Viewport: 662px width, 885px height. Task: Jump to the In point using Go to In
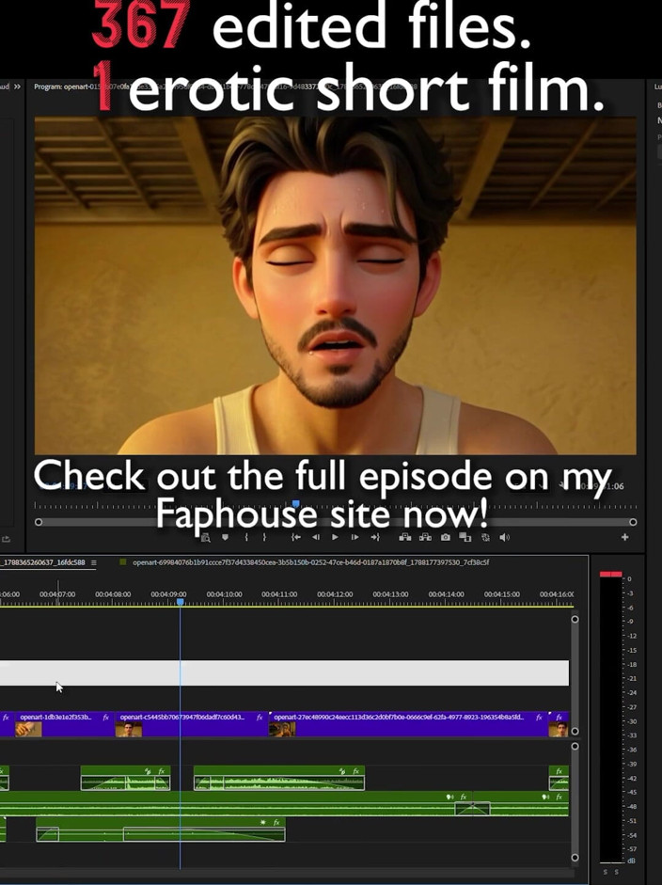click(295, 537)
